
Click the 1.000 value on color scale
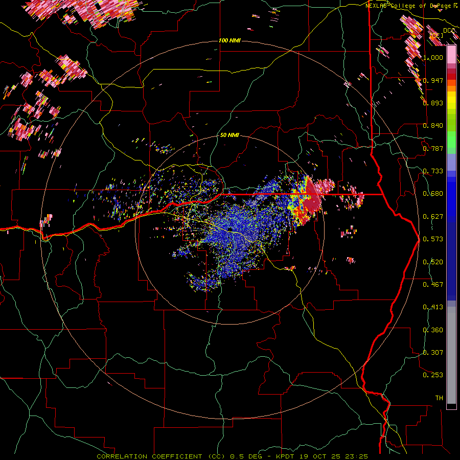coord(433,57)
